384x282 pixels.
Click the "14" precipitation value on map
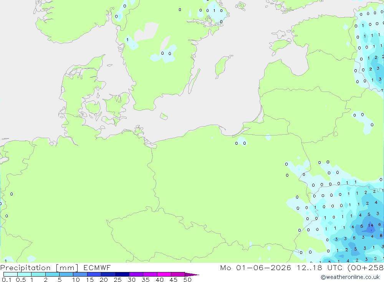(x=371, y=225)
